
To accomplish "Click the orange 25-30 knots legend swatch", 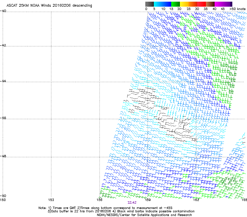I will pos(193,4).
